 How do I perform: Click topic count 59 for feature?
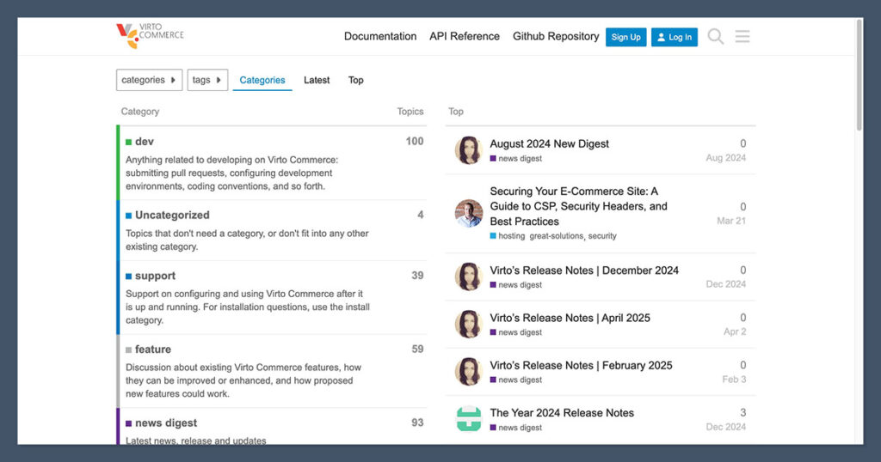point(417,350)
